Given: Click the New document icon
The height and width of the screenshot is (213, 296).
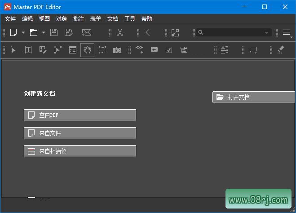Looking at the screenshot, I should pos(13,32).
